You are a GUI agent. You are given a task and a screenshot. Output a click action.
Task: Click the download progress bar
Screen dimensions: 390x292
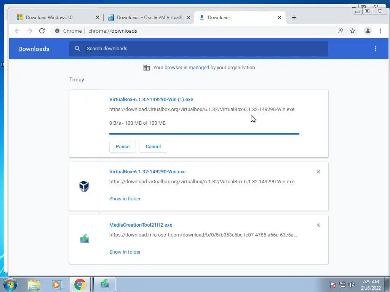[204, 134]
